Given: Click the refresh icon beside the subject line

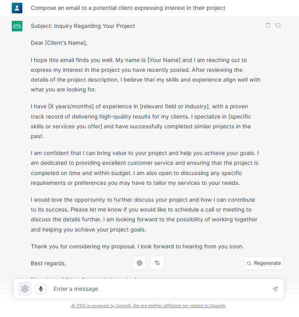Looking at the screenshot, I should click(x=278, y=26).
